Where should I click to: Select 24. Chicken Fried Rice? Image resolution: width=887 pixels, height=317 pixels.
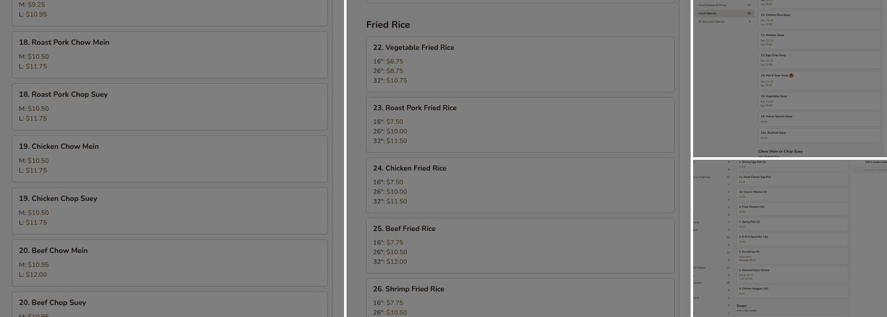(x=520, y=184)
